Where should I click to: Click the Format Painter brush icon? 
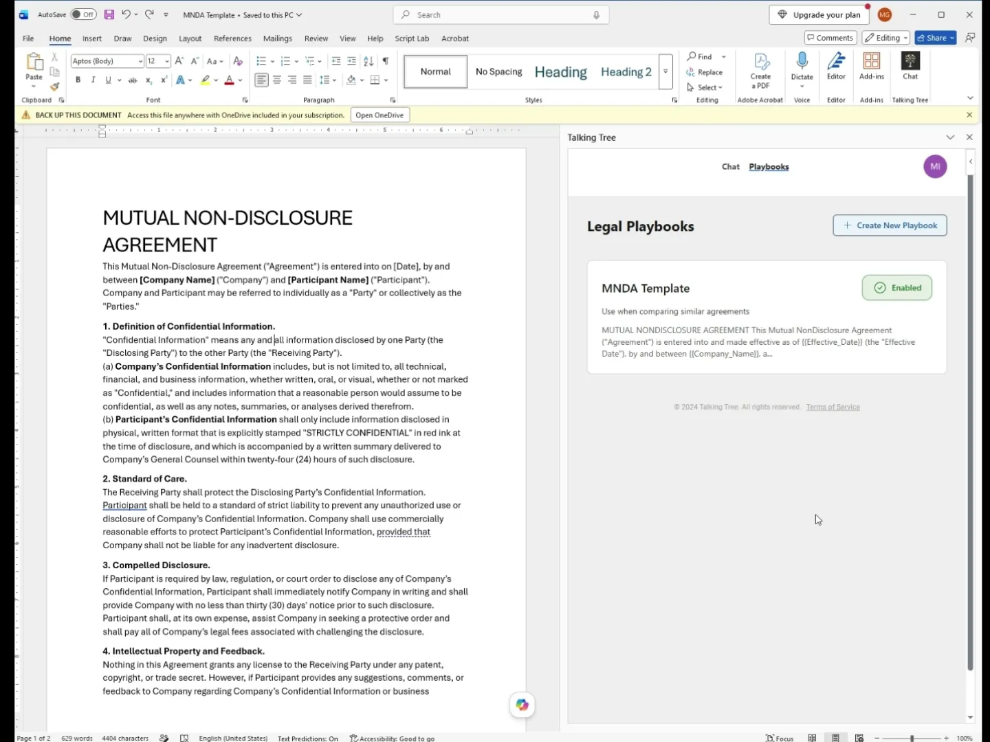(54, 87)
